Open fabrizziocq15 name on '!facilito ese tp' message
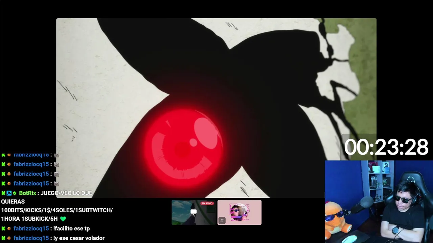The width and height of the screenshot is (433, 243). tap(31, 228)
